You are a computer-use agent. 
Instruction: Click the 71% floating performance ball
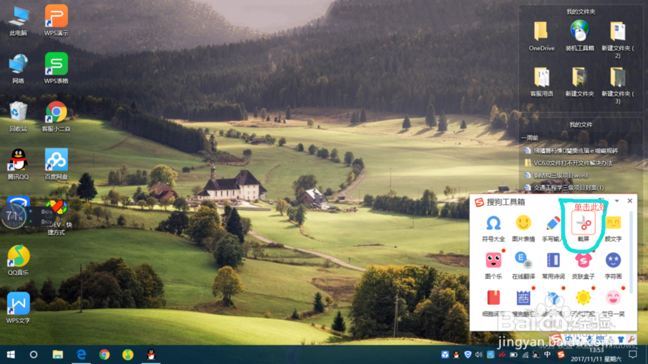coord(14,216)
